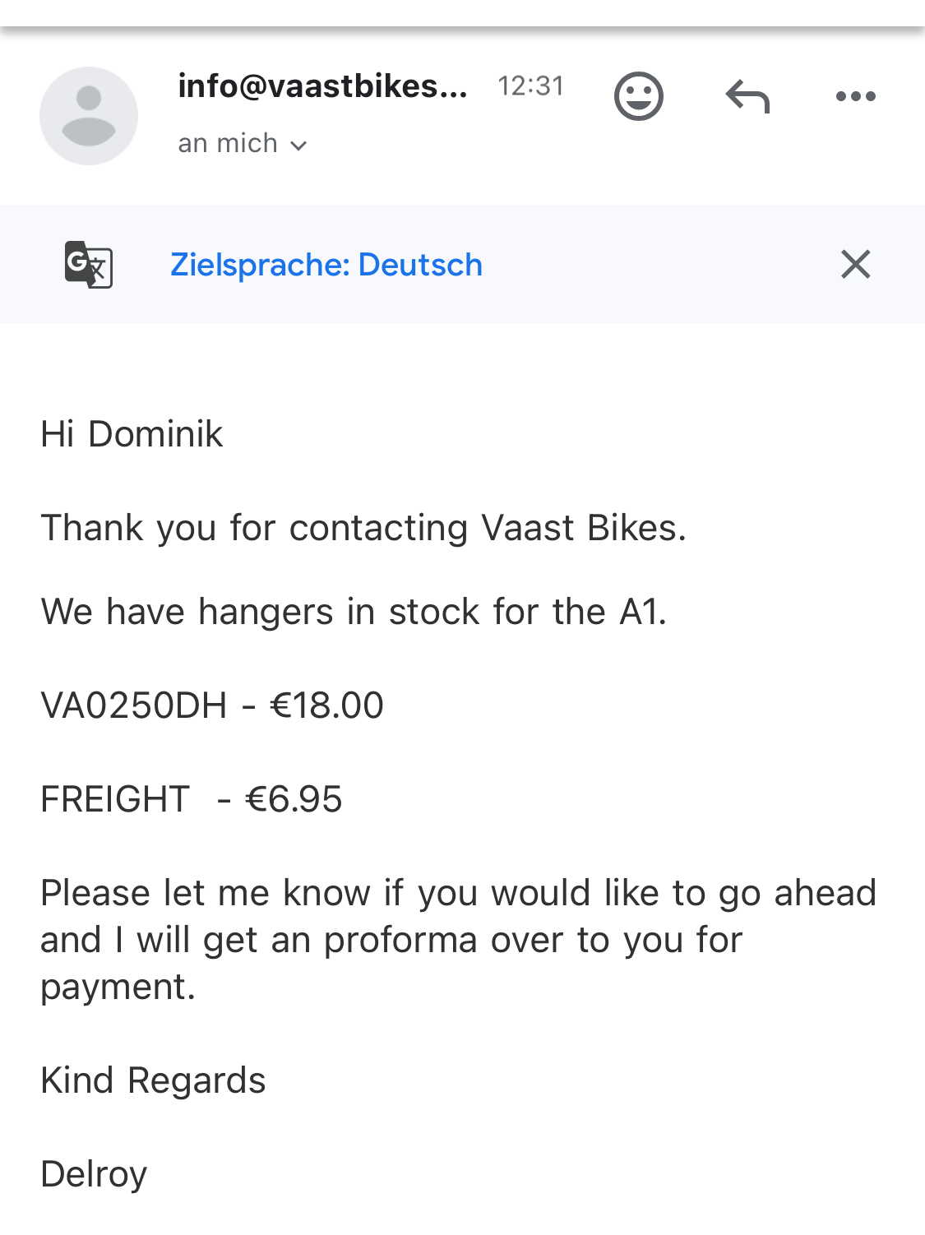
Task: Tap the signature name Delroy
Action: coord(94,1174)
